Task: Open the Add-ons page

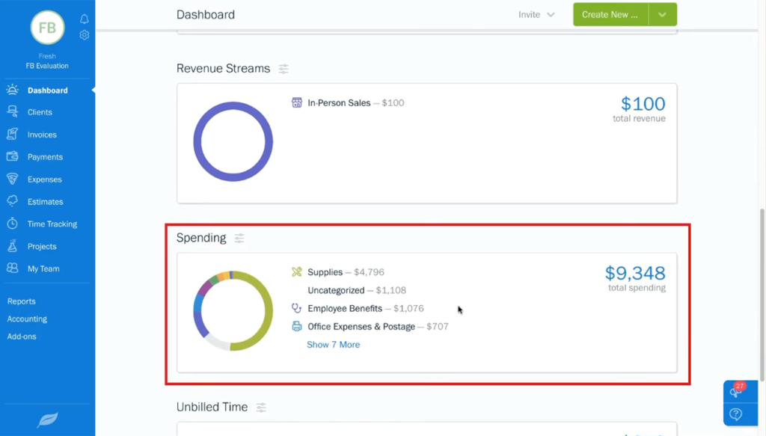Action: click(22, 336)
